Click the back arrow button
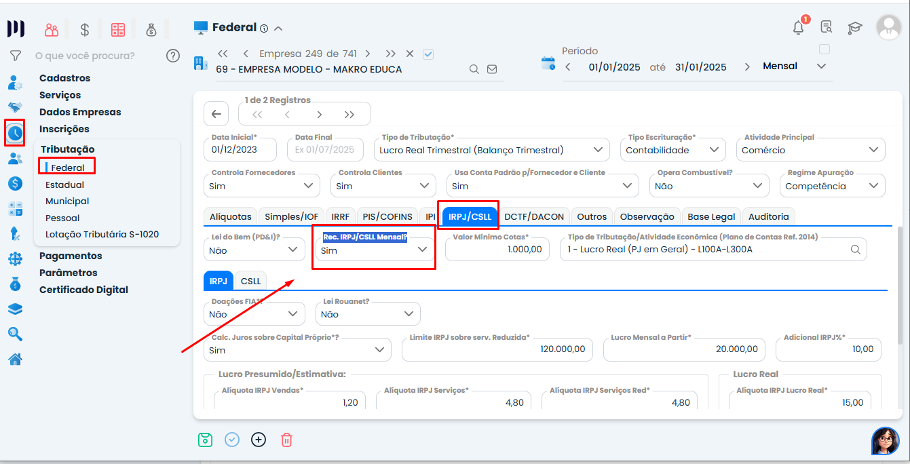 click(216, 114)
